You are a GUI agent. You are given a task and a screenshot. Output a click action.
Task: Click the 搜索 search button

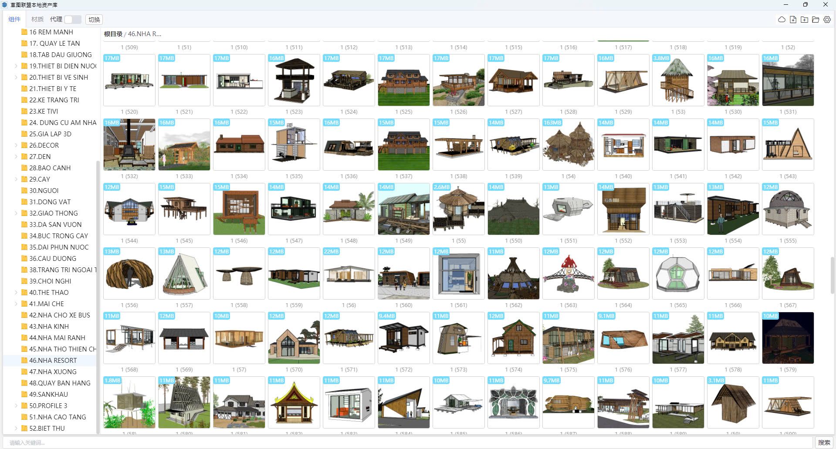824,442
